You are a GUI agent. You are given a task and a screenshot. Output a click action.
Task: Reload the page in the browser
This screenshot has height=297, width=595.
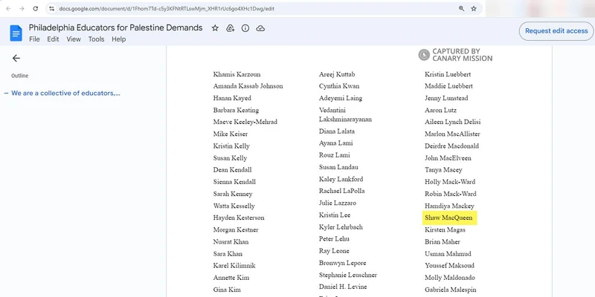coord(35,8)
